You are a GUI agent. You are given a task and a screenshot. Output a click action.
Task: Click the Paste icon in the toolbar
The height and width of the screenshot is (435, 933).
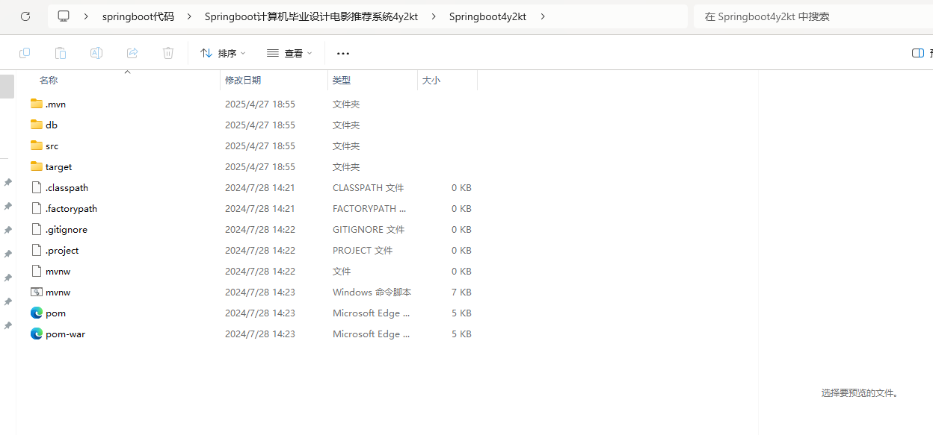point(61,53)
